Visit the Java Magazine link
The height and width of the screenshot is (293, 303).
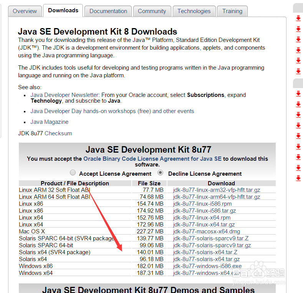coord(50,122)
